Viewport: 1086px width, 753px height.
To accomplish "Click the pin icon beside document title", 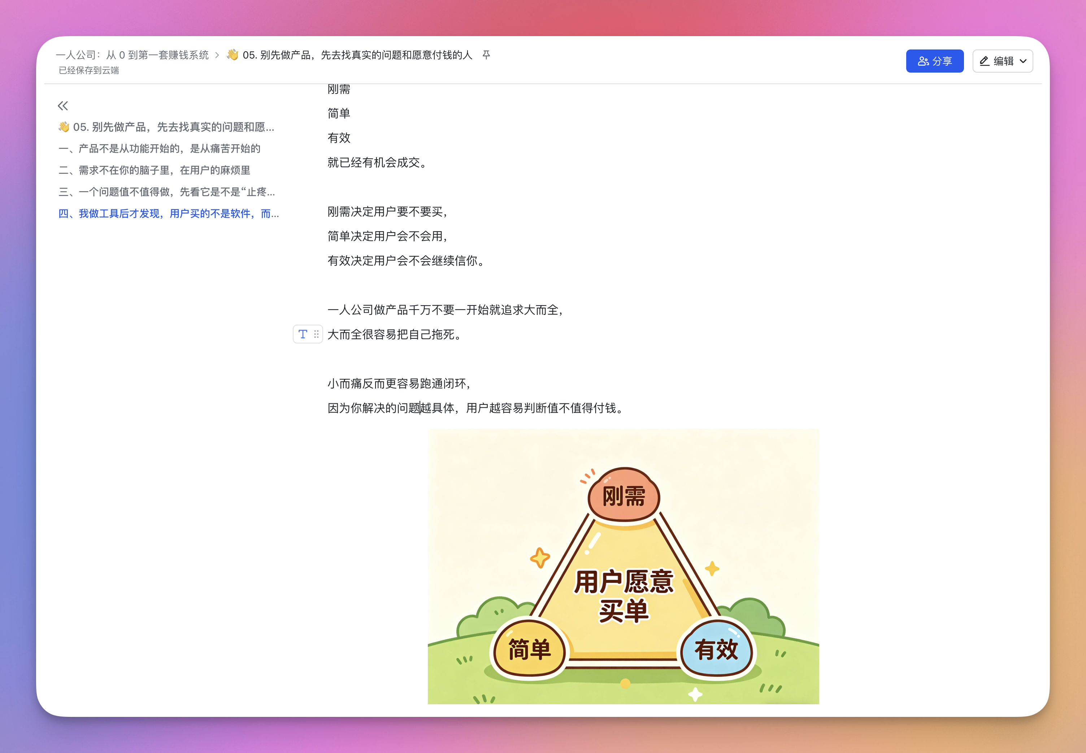I will click(486, 55).
